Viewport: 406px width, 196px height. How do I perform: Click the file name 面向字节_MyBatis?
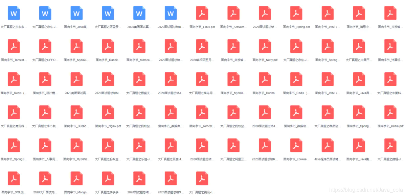tap(77, 159)
